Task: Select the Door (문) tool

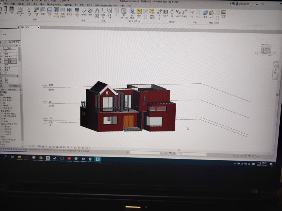Action: (x=6, y=10)
